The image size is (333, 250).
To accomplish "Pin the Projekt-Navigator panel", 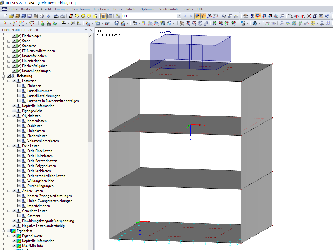I will (86, 30).
